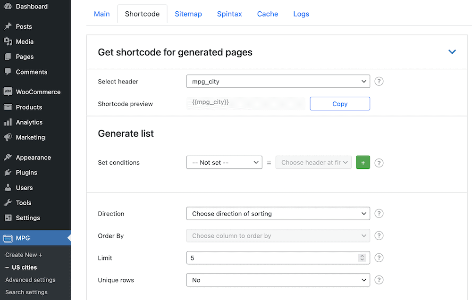Open the help icon beside Select header

click(379, 81)
